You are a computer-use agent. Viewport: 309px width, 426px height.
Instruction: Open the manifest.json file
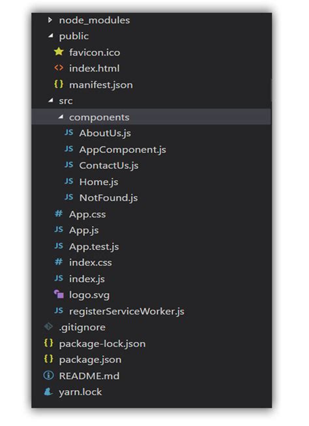coord(101,85)
